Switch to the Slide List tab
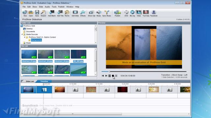This screenshot has width=211, height=118. tap(30, 81)
